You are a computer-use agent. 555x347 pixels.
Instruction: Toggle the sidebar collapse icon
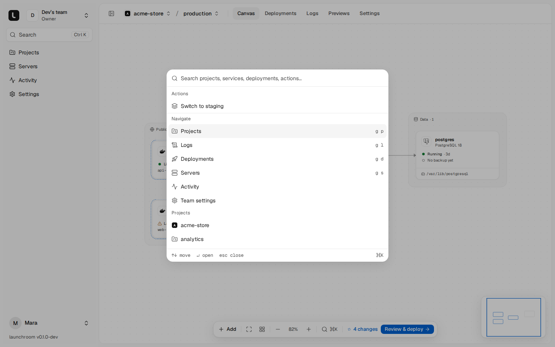(x=111, y=13)
